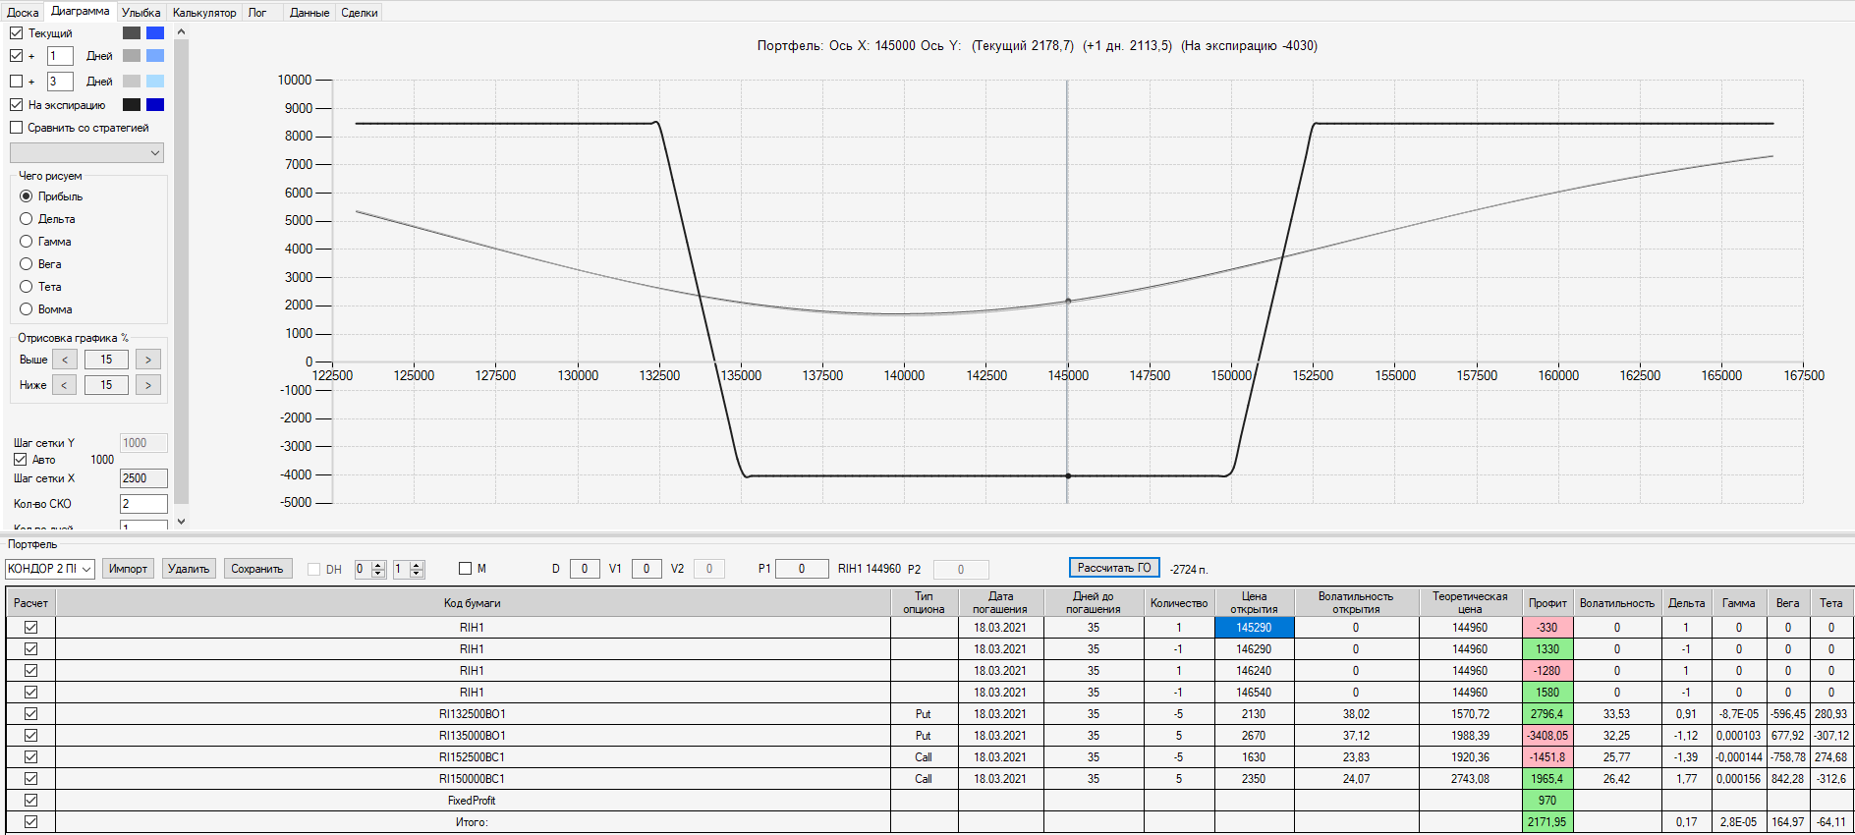
Task: Click the increase arrow next to Выше
Action: point(148,360)
